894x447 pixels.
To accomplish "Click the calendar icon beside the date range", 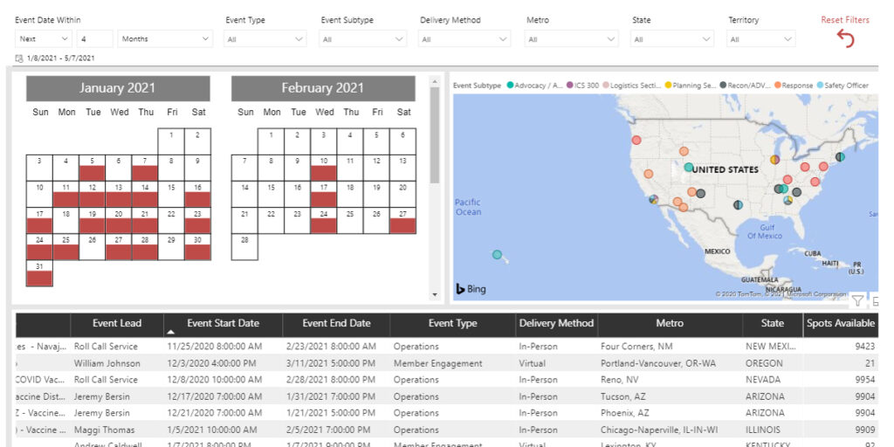I will point(19,58).
